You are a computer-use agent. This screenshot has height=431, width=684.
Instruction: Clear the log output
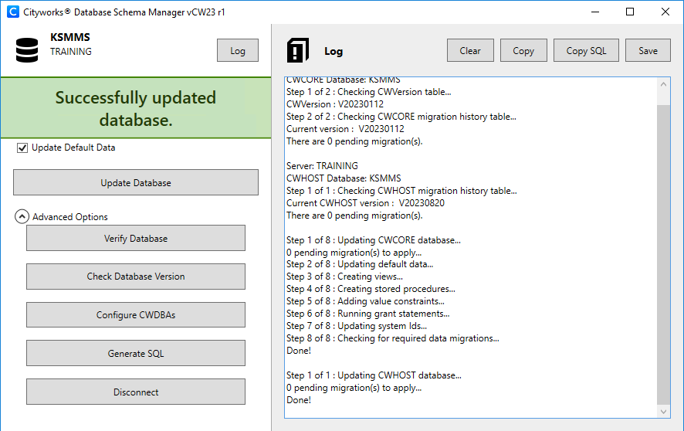[470, 51]
